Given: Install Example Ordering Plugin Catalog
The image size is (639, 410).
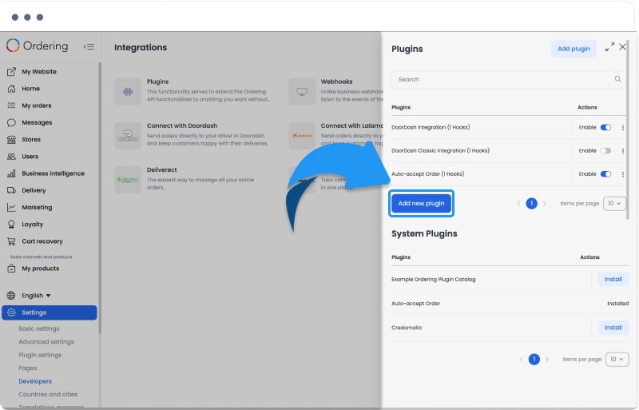Looking at the screenshot, I should [x=613, y=279].
